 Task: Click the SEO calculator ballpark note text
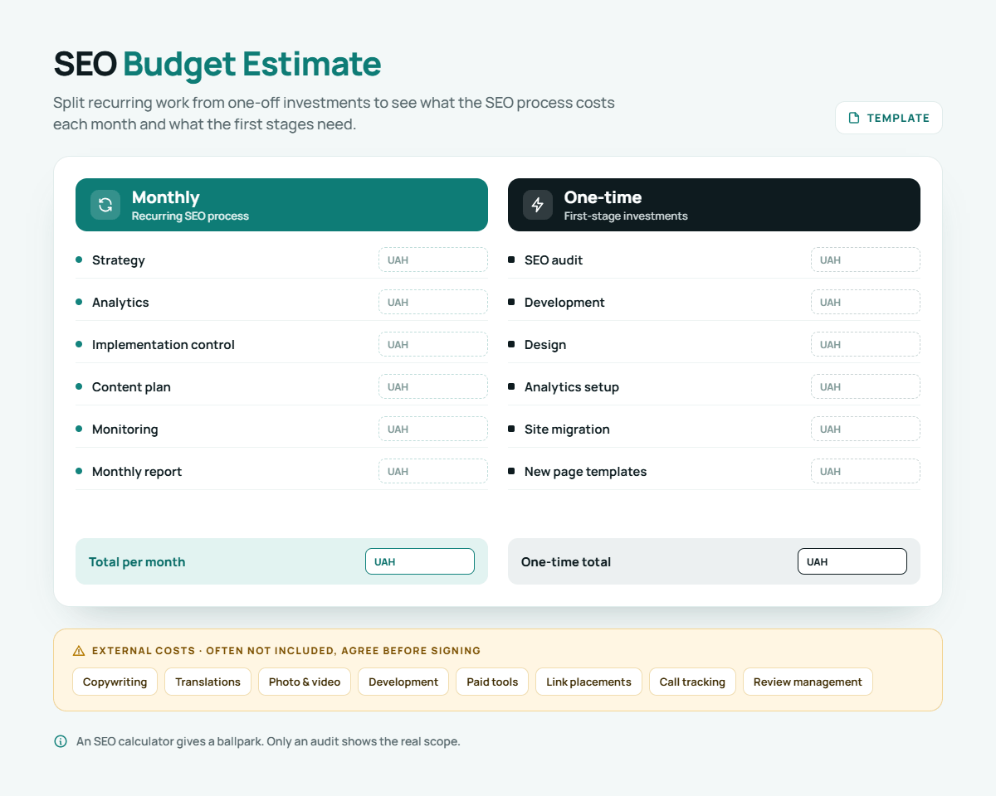(x=268, y=741)
